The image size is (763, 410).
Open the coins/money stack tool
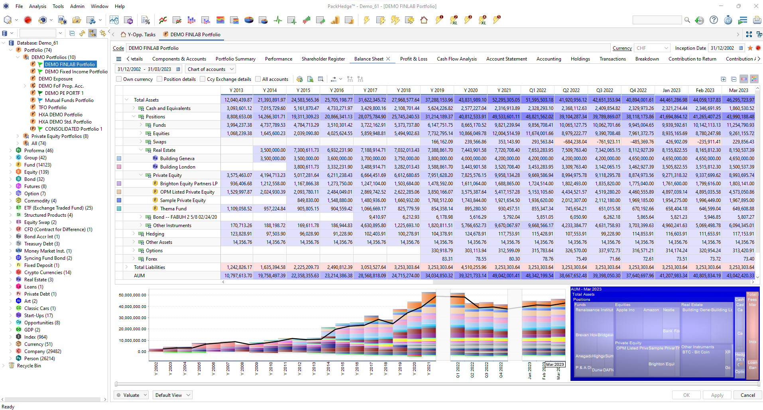[335, 20]
